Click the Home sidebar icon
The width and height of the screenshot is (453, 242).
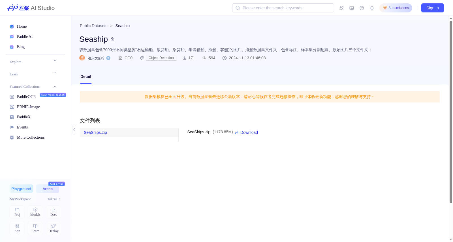pyautogui.click(x=12, y=27)
